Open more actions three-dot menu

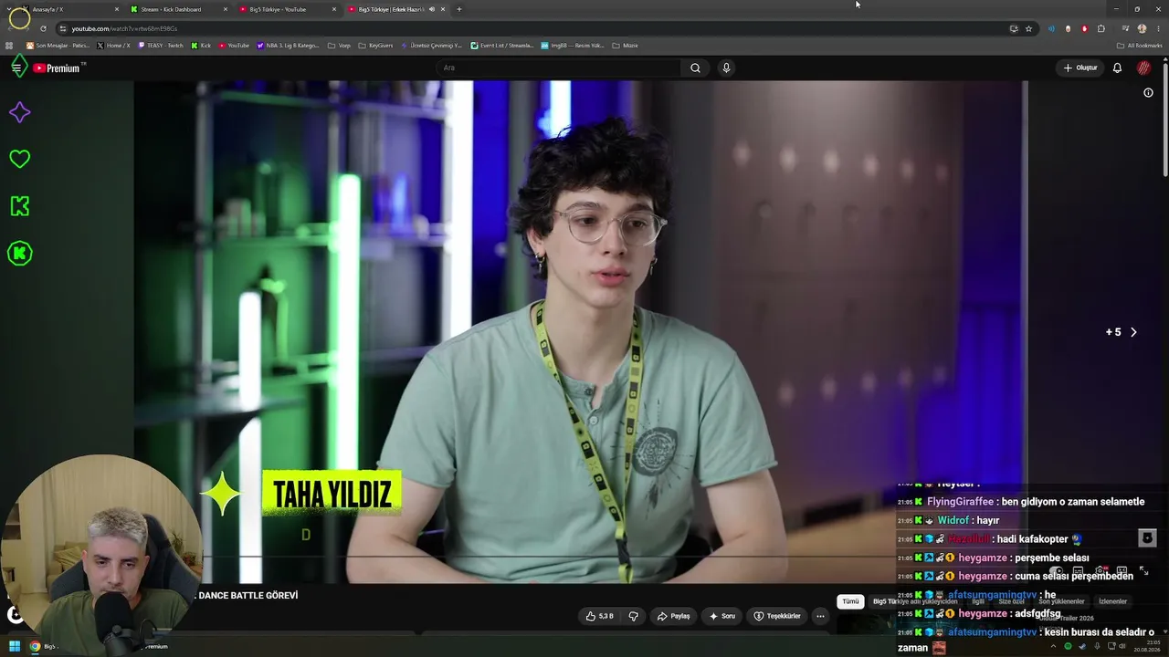[820, 616]
